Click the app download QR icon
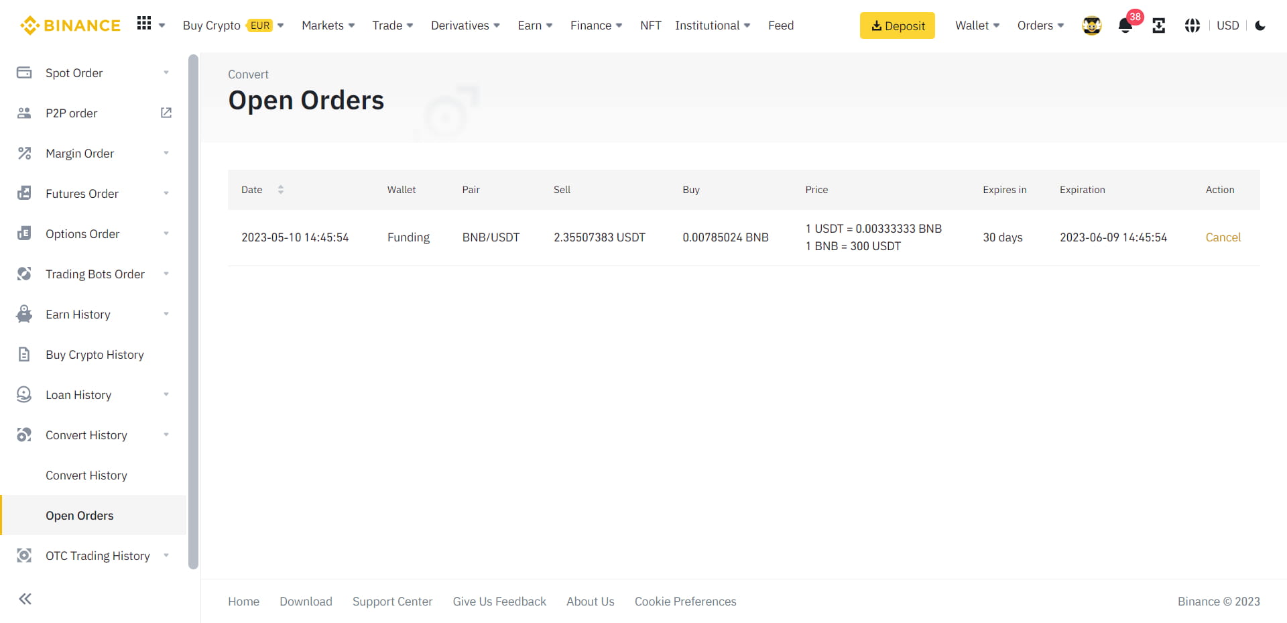 point(1159,25)
